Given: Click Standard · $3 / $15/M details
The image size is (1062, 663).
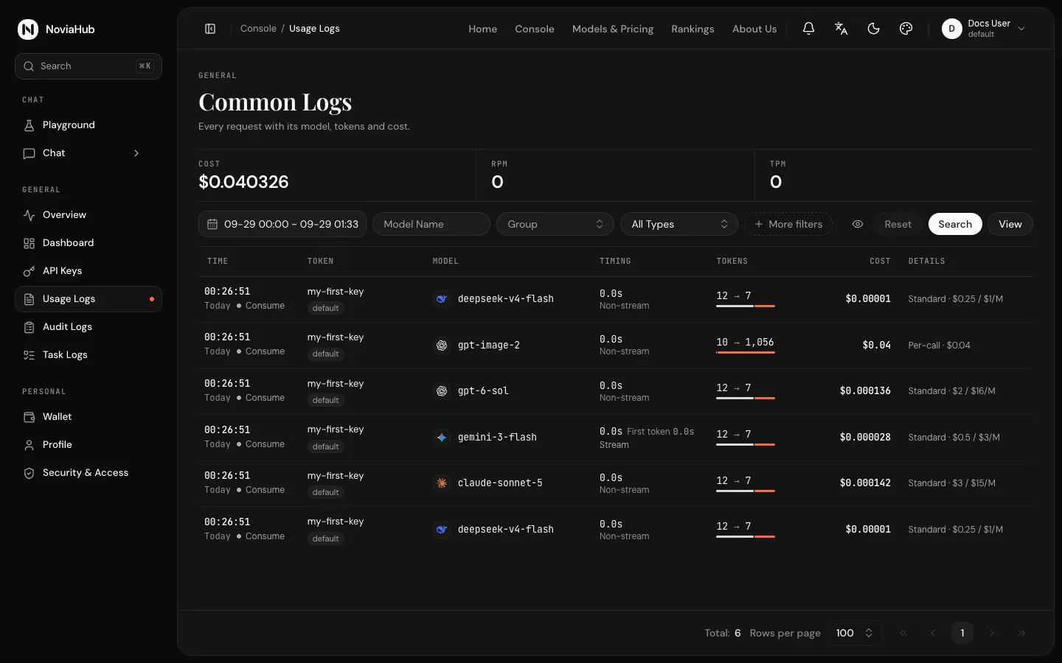Looking at the screenshot, I should pyautogui.click(x=951, y=483).
